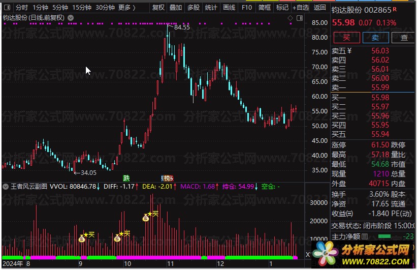The width and height of the screenshot is (418, 270).
Task: Click 财榜 marker below chart
Action: tap(168, 178)
